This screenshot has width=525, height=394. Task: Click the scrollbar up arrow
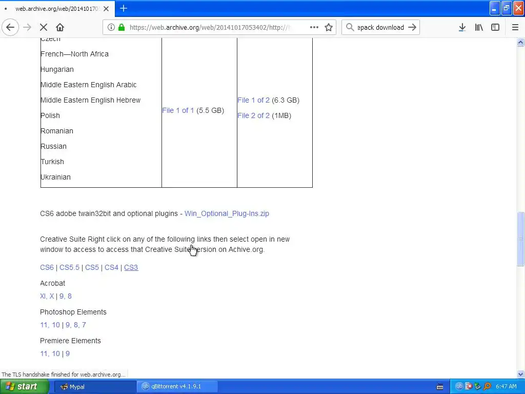[520, 42]
